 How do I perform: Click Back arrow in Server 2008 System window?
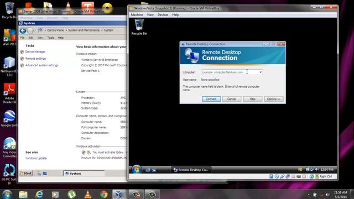pyautogui.click(x=23, y=31)
